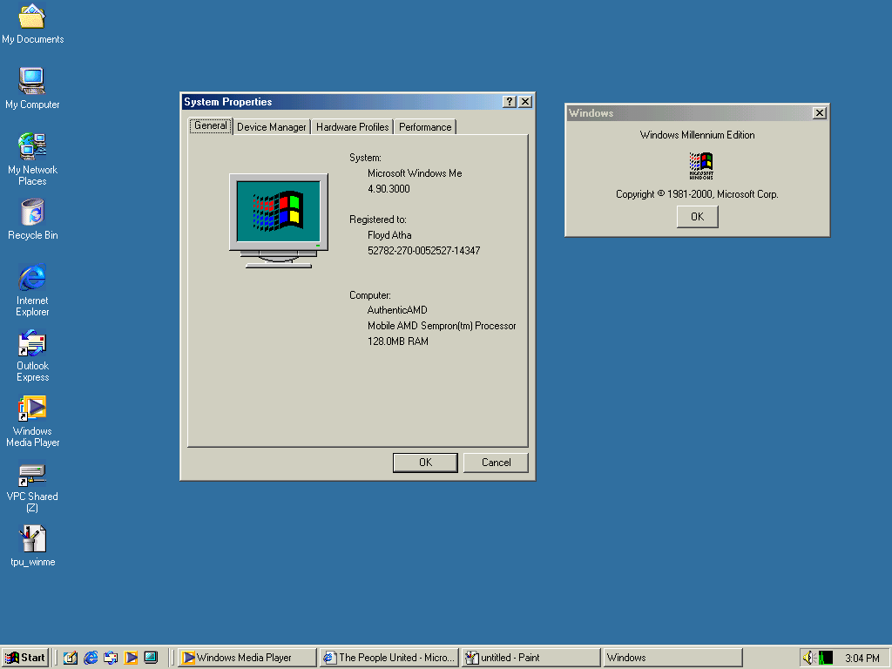Click the Windows Media Player desktop shortcut
The image size is (892, 669).
tap(32, 409)
